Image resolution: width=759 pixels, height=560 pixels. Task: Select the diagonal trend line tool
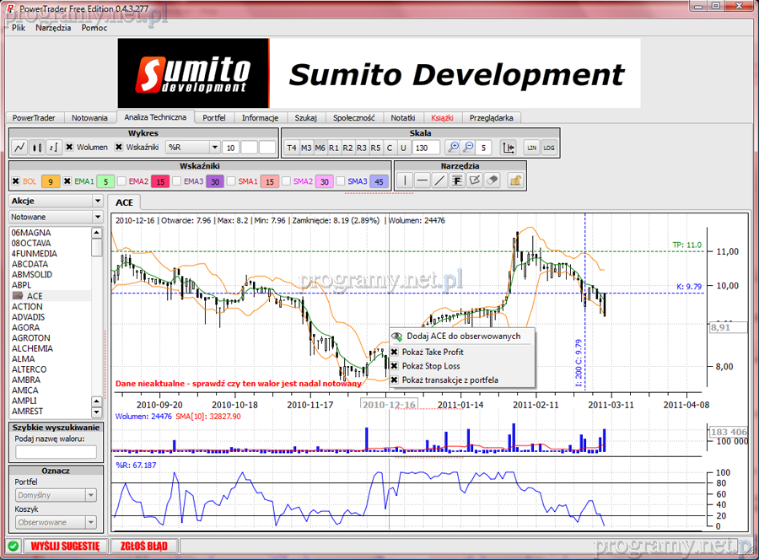[439, 180]
